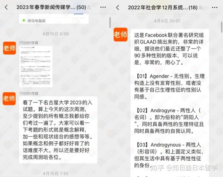Open group info via title 2022年社会学12月系统 (18)
Viewport: 223px width, 177px height.
[x=168, y=7]
